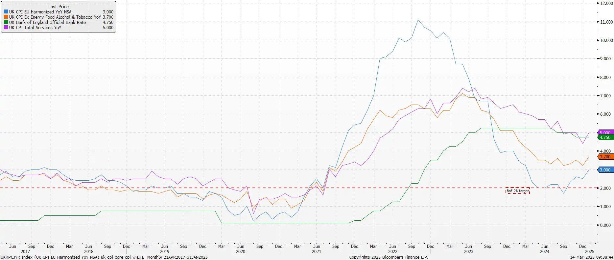Click the orange 3.700 price tag on the axis
This screenshot has width=614, height=260.
coord(606,157)
